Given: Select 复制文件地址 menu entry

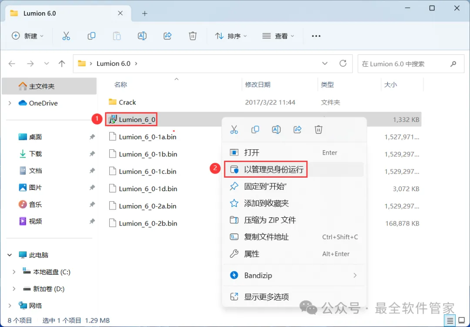Looking at the screenshot, I should pyautogui.click(x=294, y=237).
